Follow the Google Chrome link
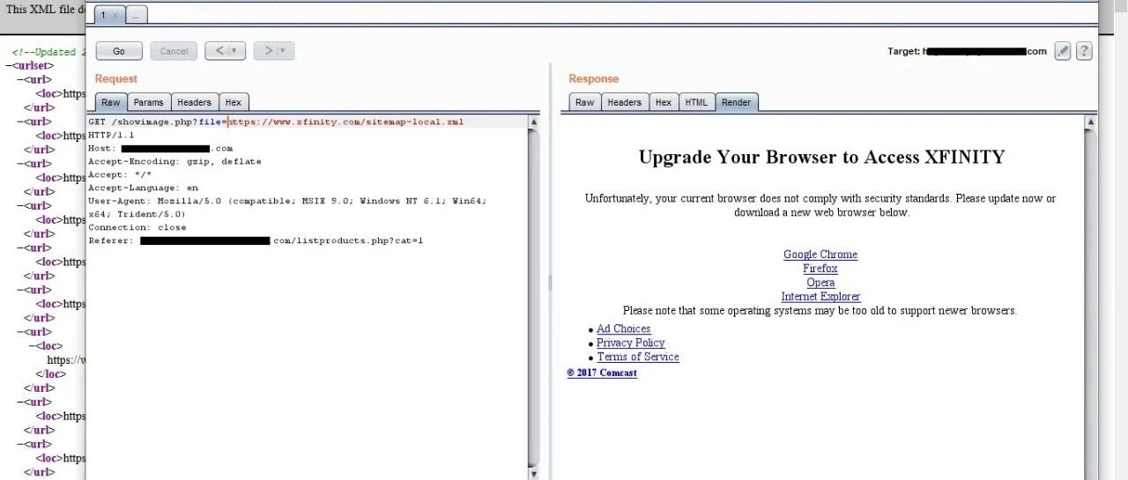Image resolution: width=1128 pixels, height=480 pixels. coord(820,255)
